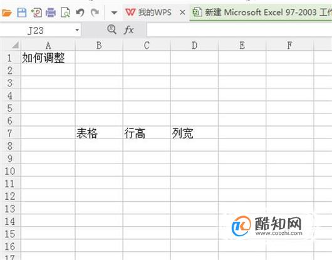Expand the quick access toolbar dropdown arrow
This screenshot has width=332, height=260.
[114, 13]
